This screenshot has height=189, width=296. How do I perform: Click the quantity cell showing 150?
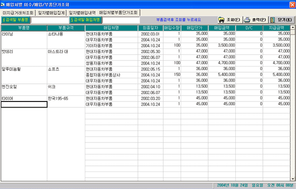point(172,75)
